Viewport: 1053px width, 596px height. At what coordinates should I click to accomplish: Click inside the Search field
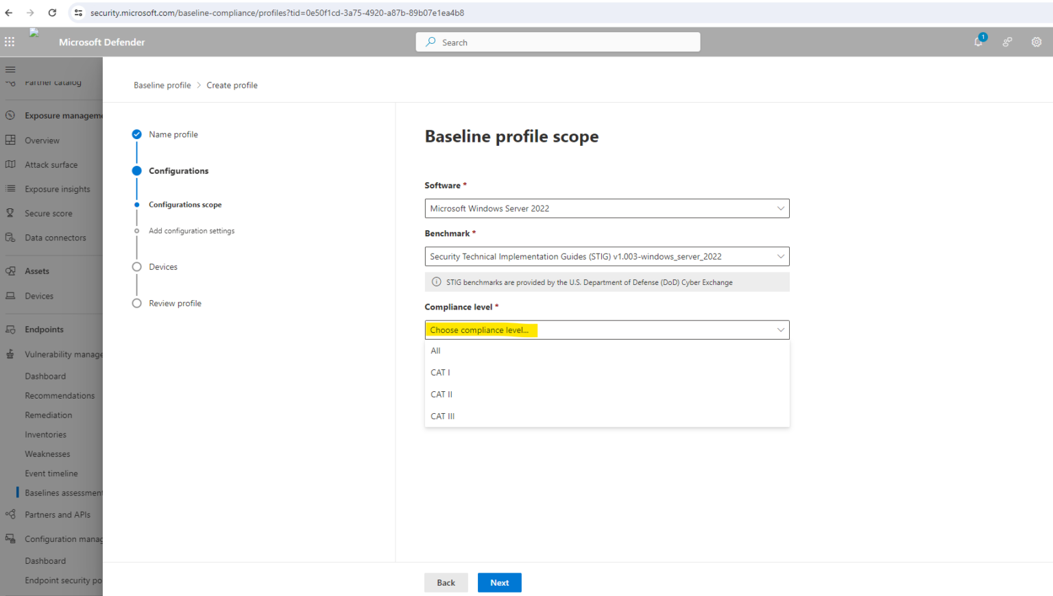[x=557, y=42]
